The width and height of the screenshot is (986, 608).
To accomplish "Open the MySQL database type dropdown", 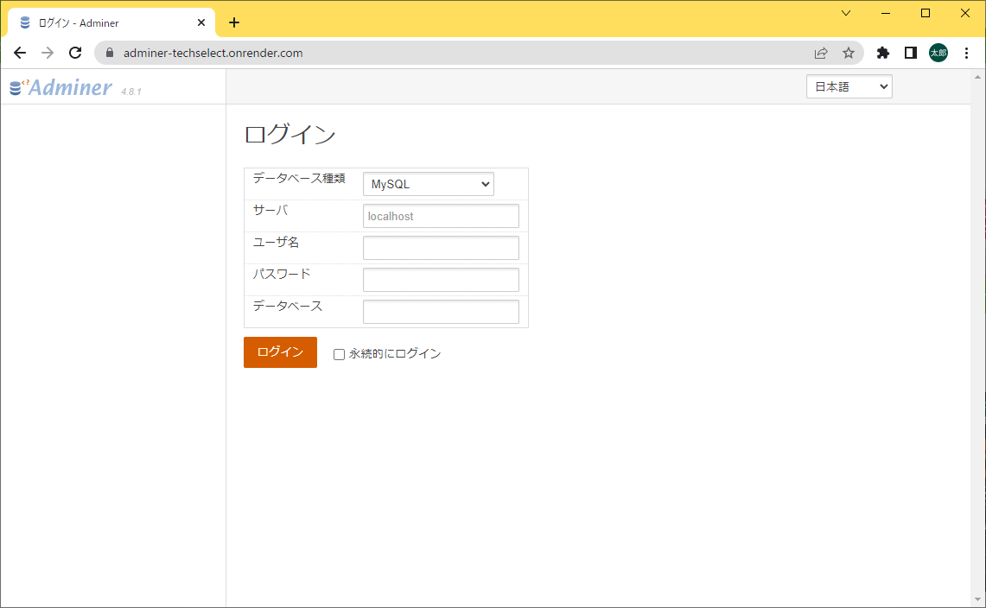I will point(429,184).
